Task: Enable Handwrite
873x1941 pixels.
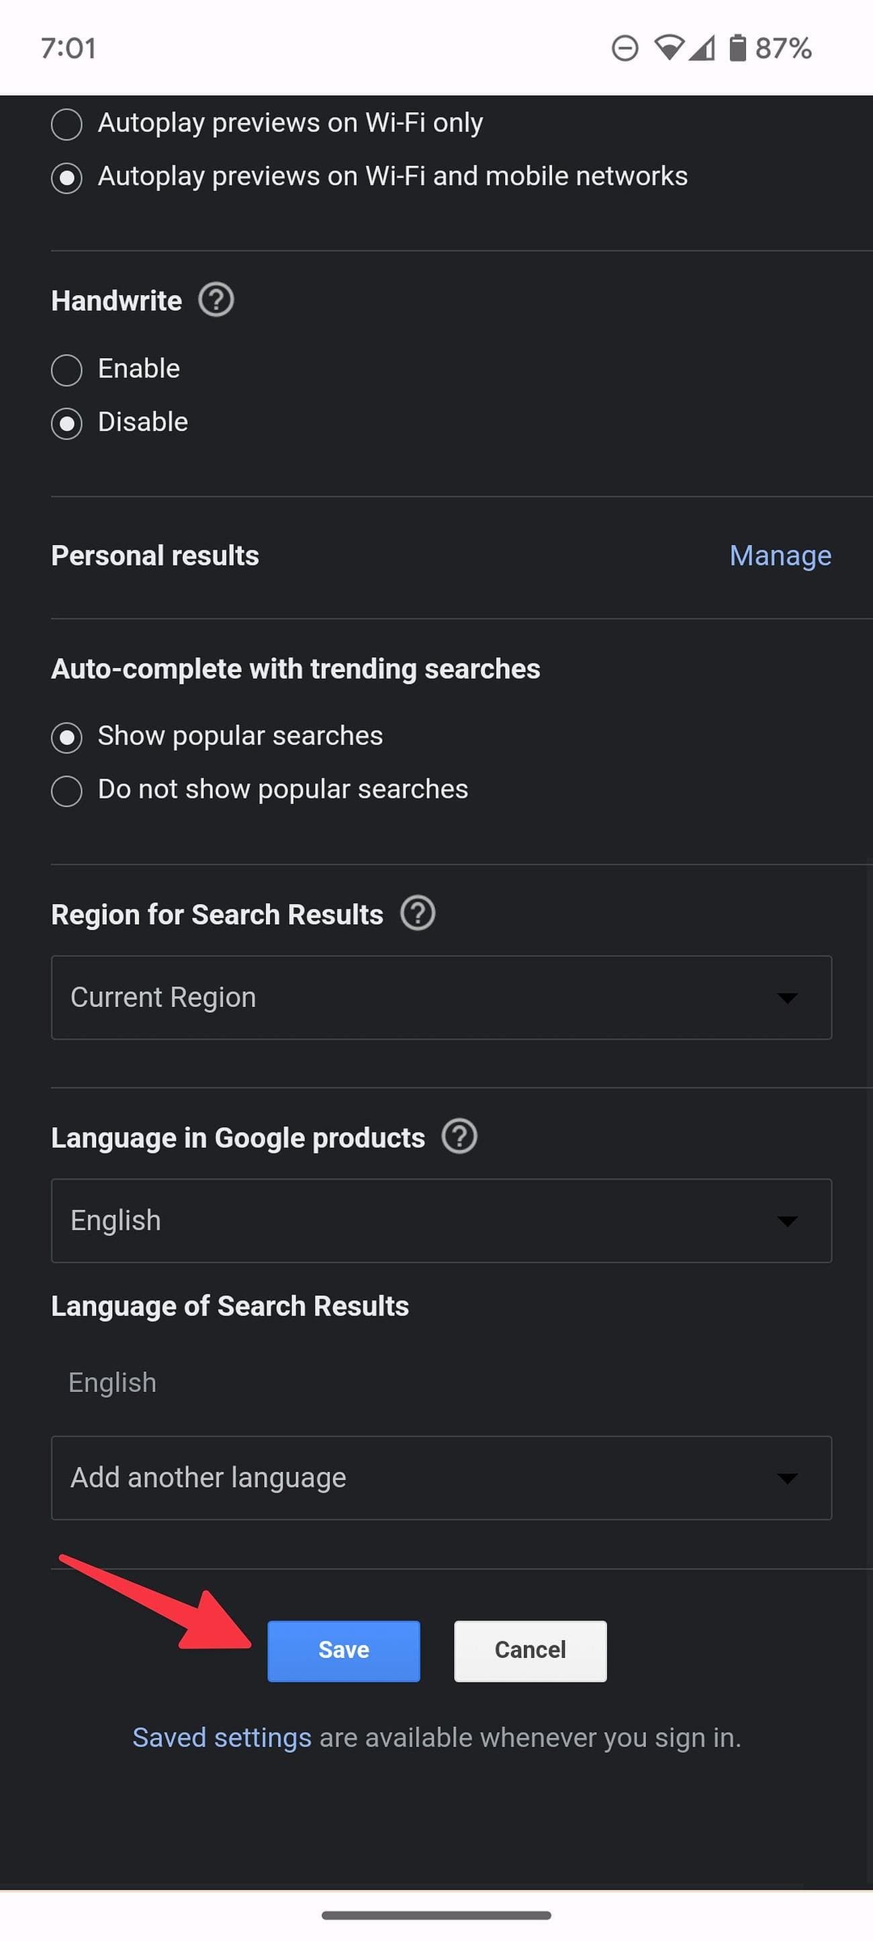Action: pos(66,370)
